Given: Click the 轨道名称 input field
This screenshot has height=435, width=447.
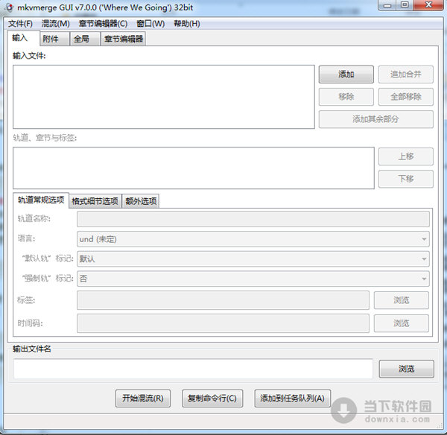Looking at the screenshot, I should [x=253, y=219].
